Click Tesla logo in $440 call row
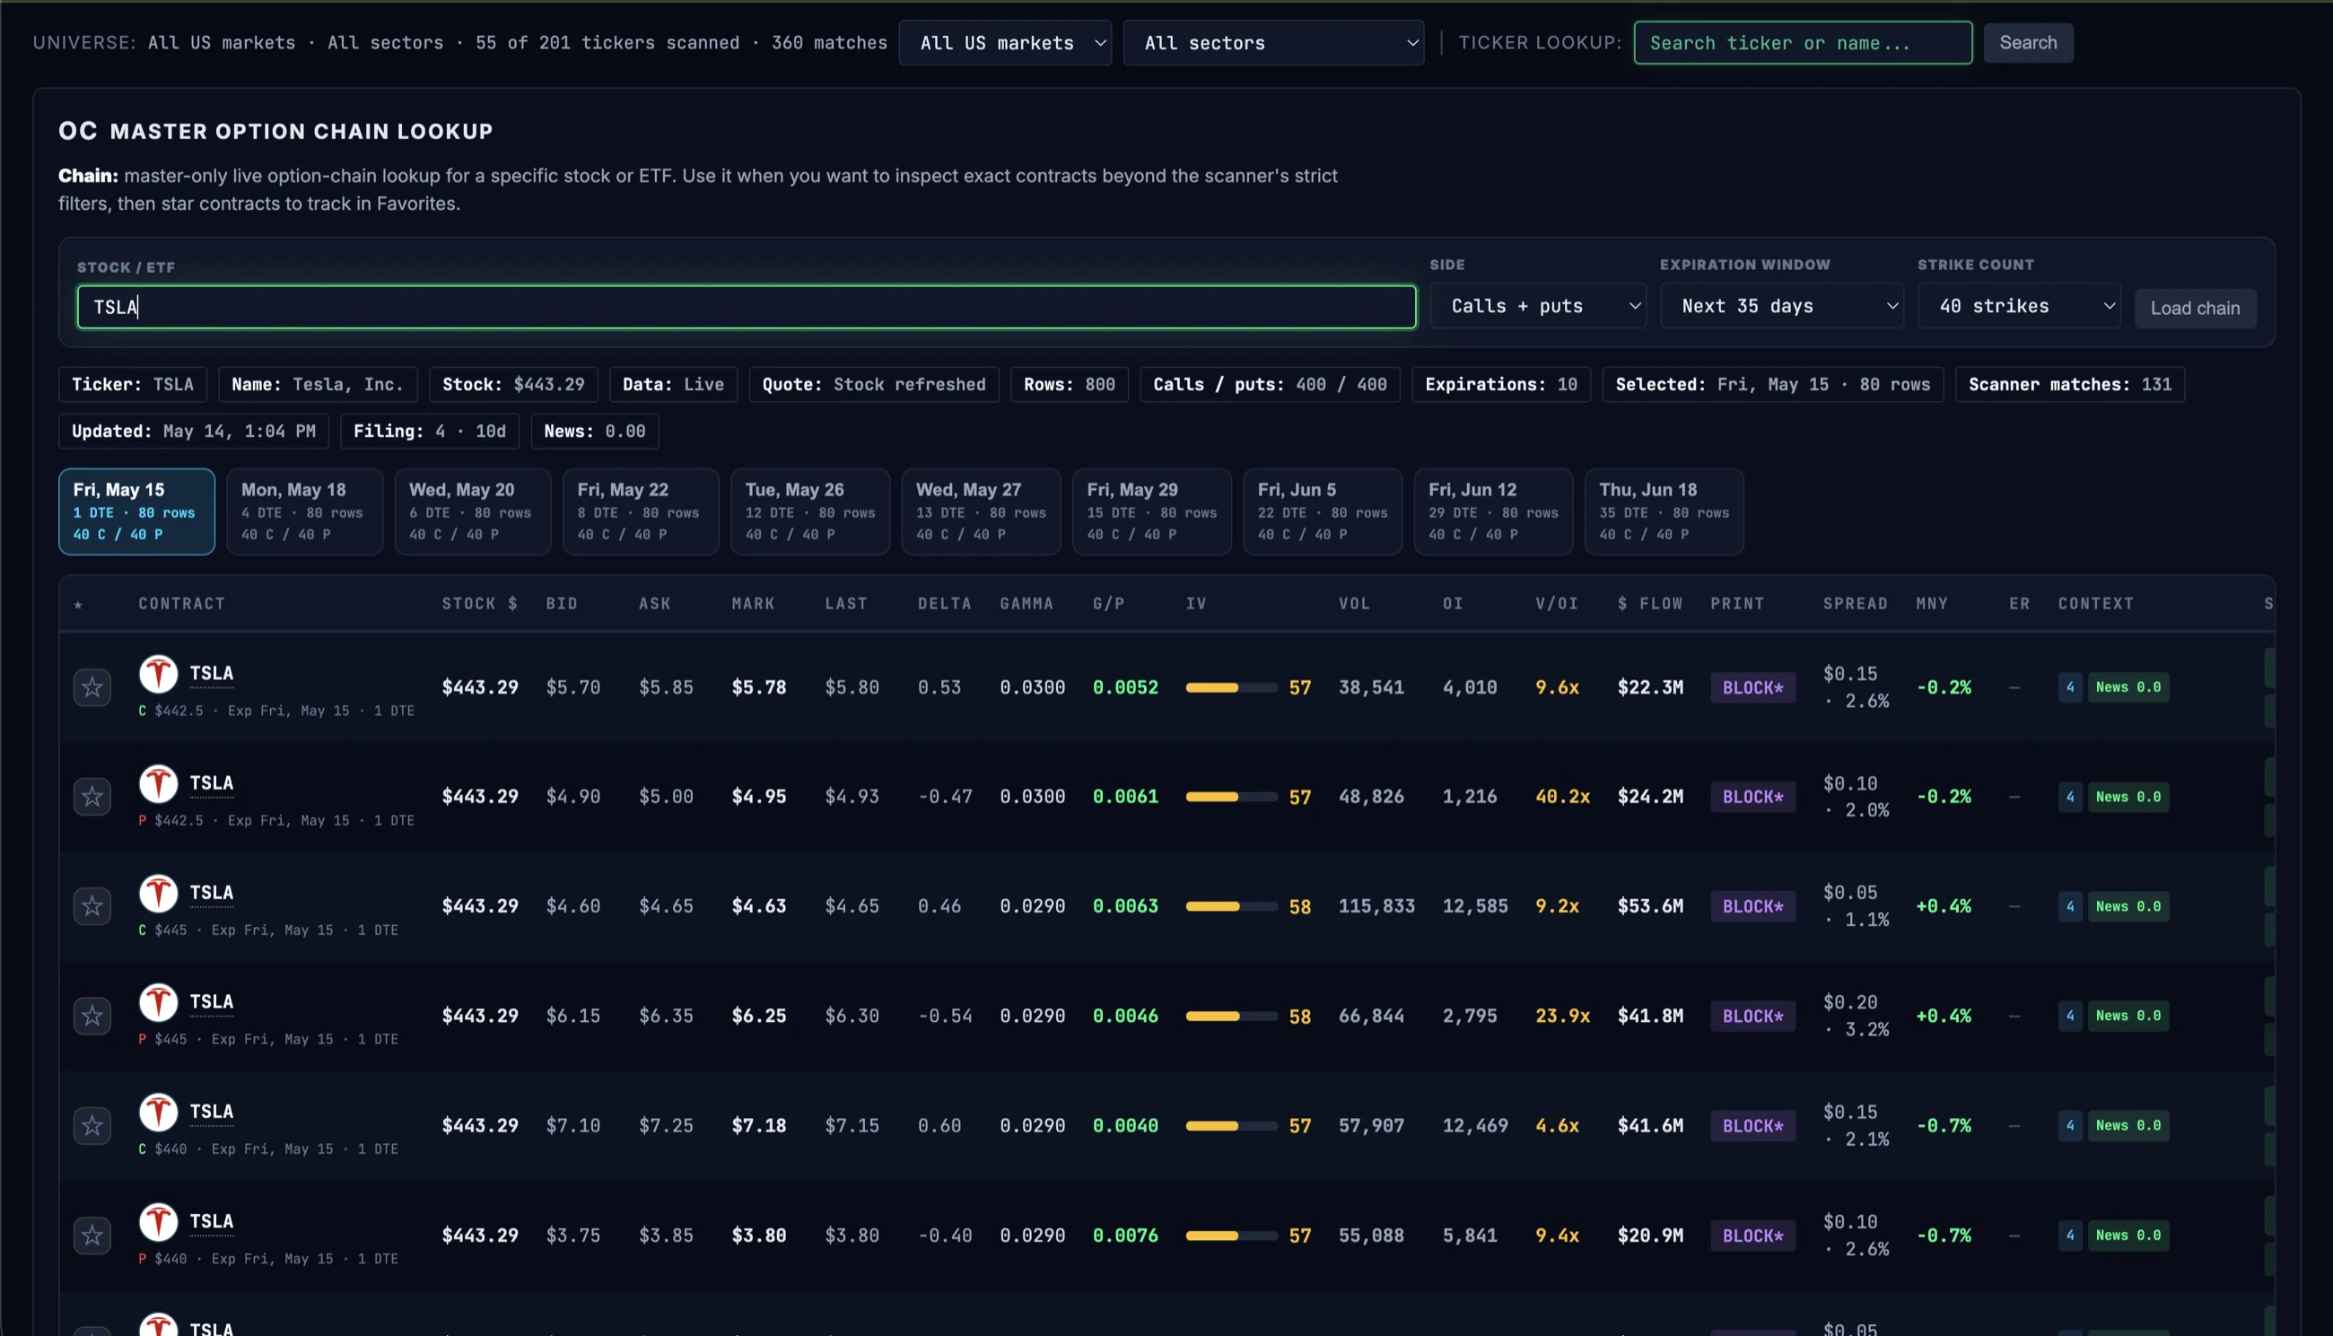 (x=158, y=1113)
